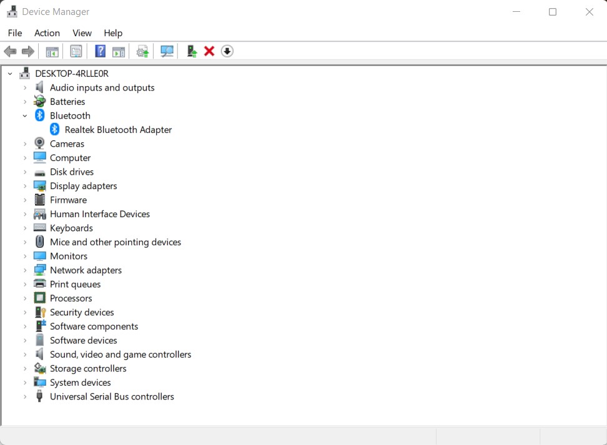607x445 pixels.
Task: Select the Sound, video and game controllers category
Action: point(121,354)
